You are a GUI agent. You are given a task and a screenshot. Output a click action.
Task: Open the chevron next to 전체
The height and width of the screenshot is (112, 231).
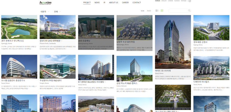60,12
